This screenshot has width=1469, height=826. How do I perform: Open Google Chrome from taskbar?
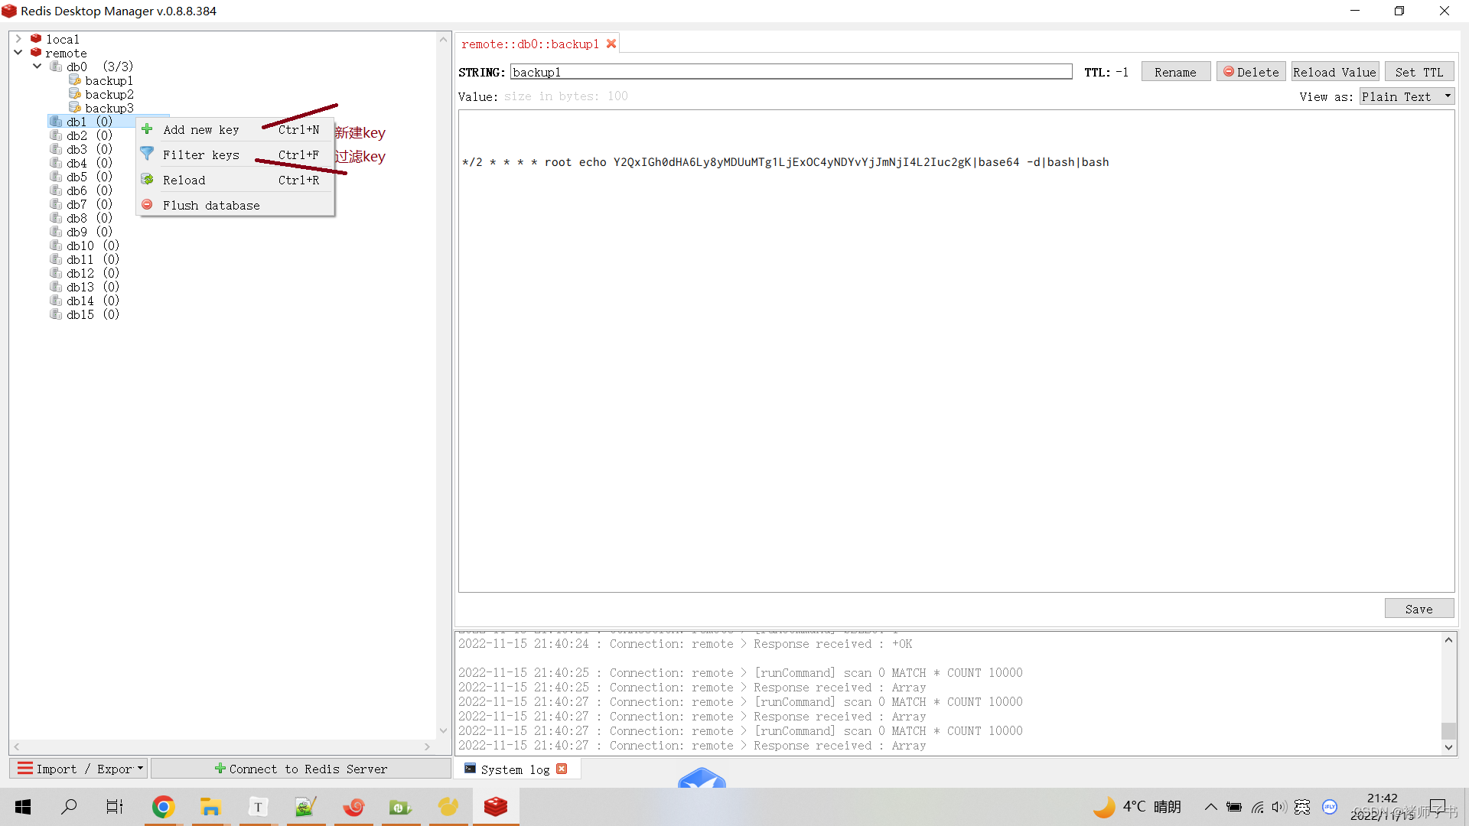tap(163, 807)
